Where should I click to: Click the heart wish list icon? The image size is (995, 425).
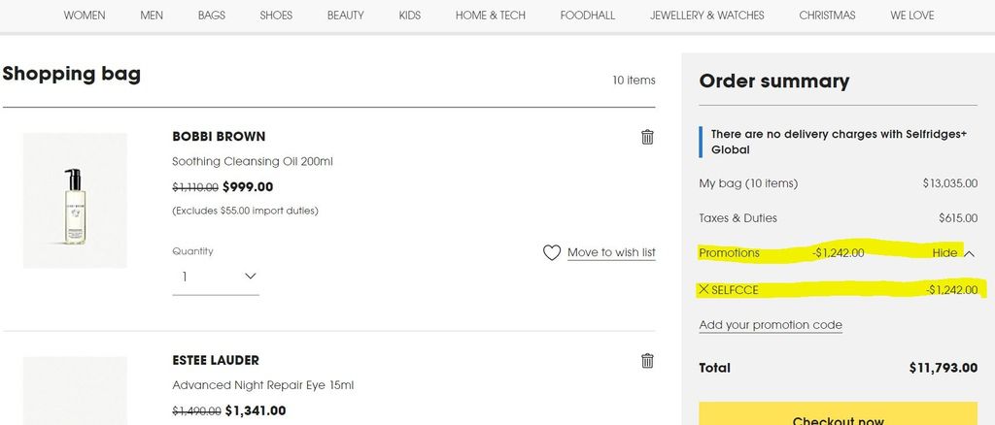coord(552,252)
